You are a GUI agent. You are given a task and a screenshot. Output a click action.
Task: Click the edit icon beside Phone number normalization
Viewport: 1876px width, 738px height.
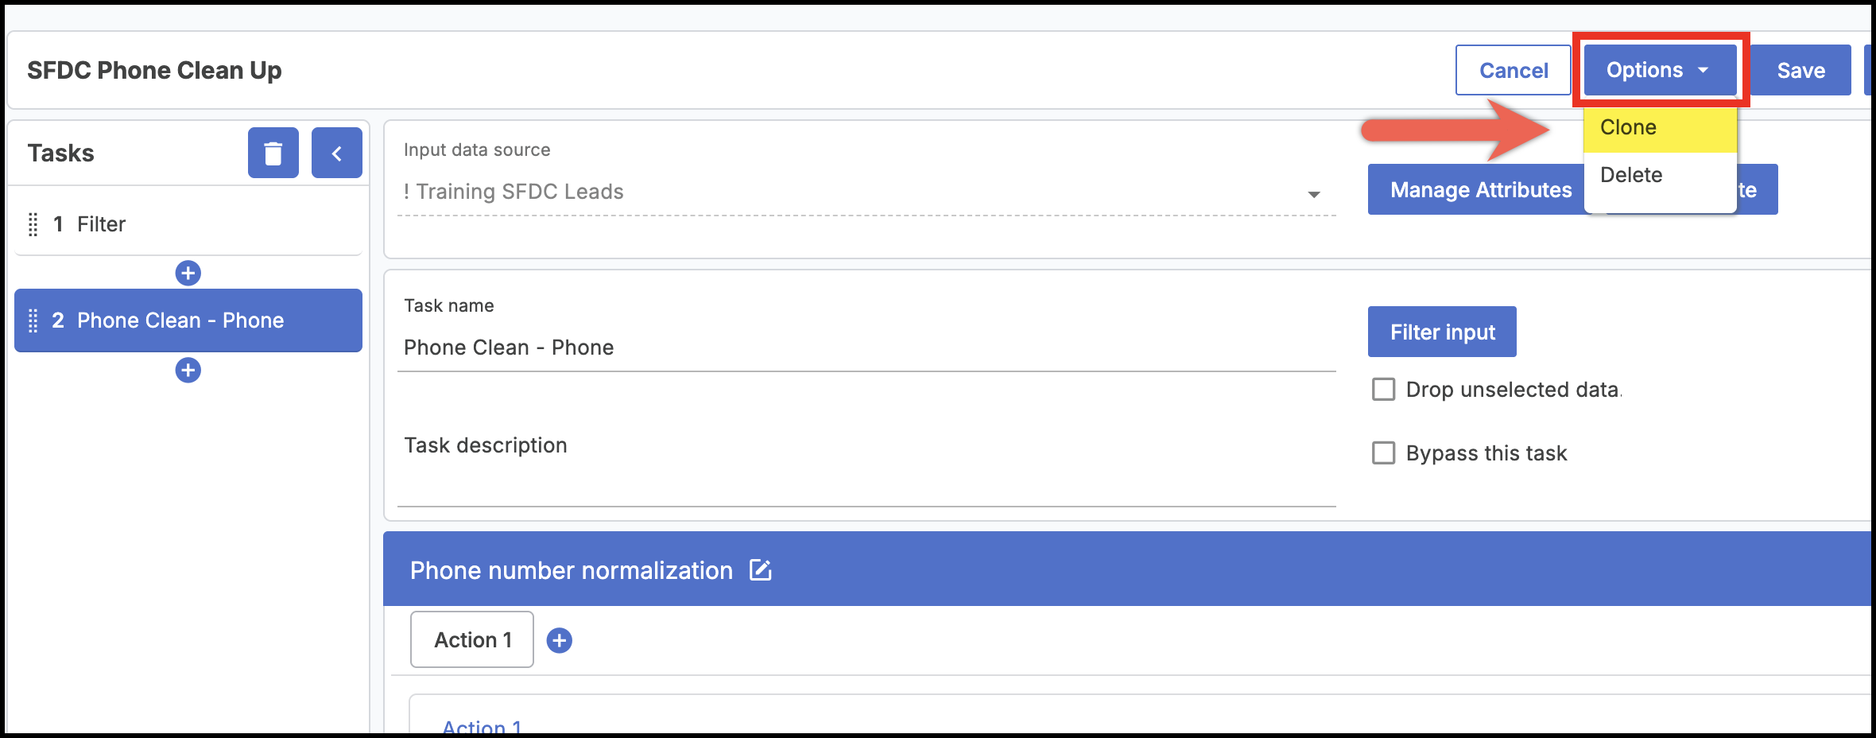761,570
